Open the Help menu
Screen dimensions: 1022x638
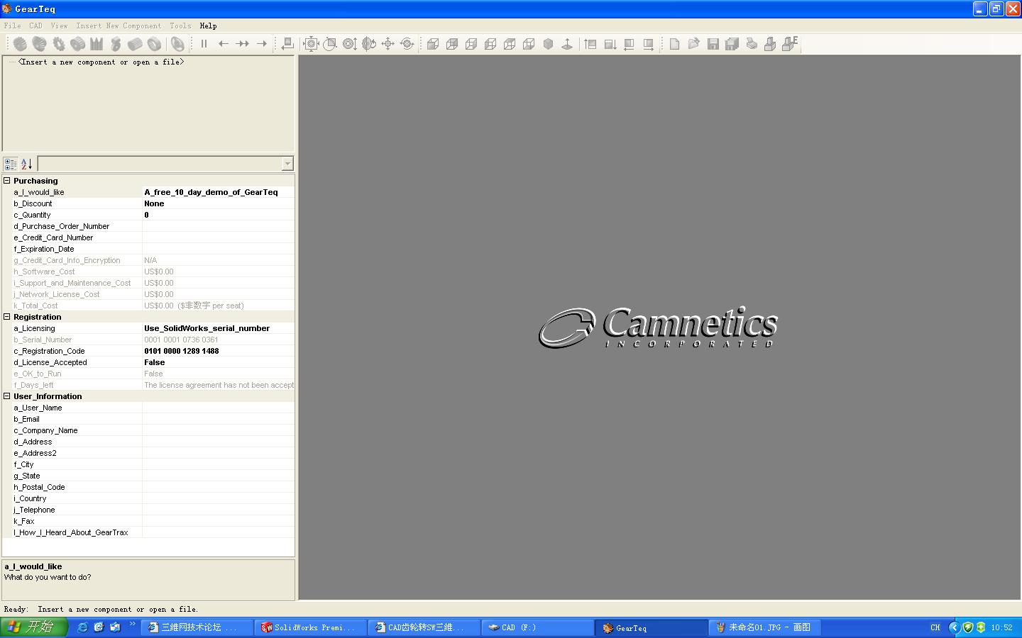tap(208, 26)
